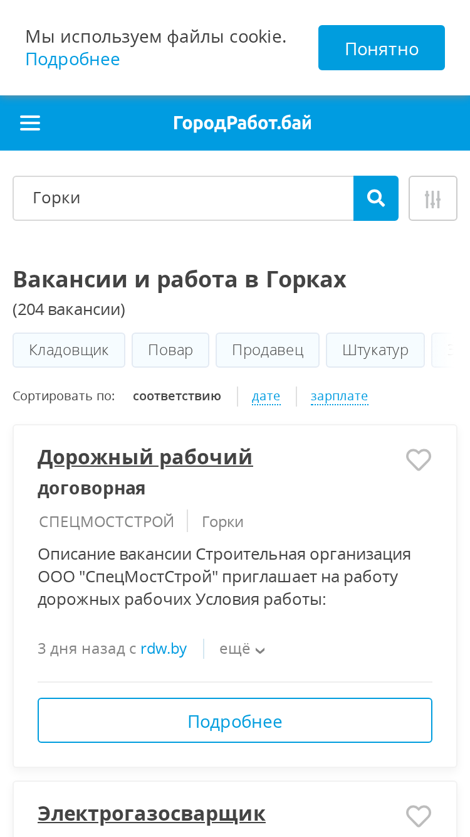Screen dimensions: 470x837
Task: Sort vacancies by зарплате
Action: click(x=339, y=396)
